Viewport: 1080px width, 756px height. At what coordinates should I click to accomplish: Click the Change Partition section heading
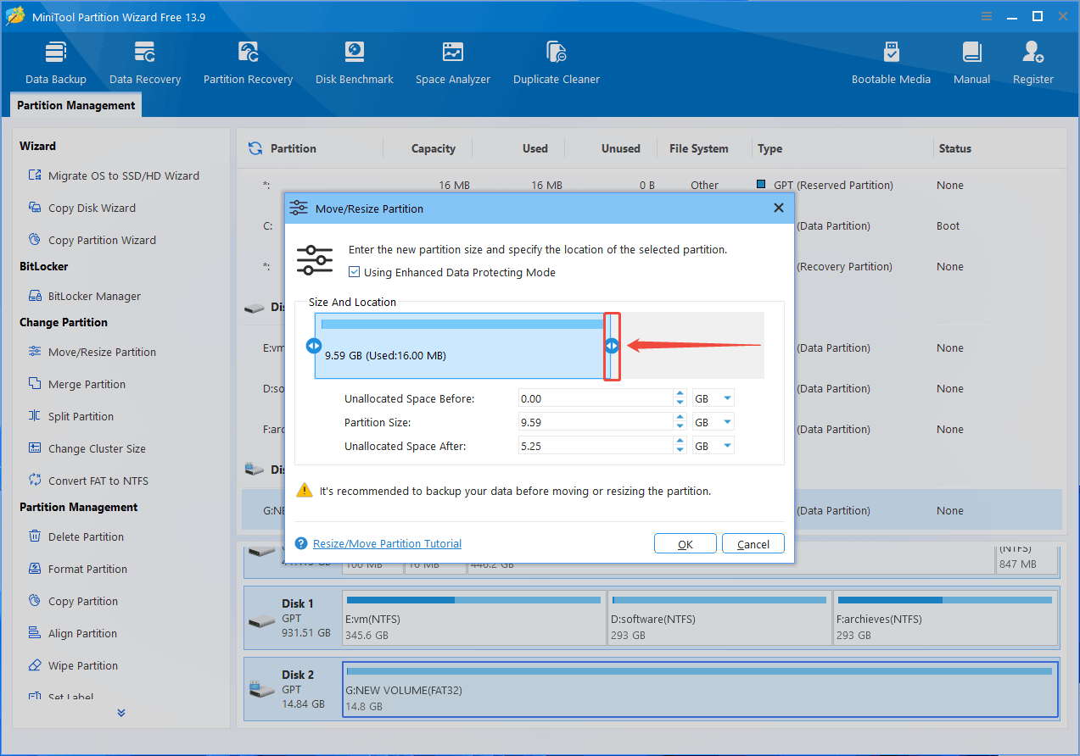[64, 322]
